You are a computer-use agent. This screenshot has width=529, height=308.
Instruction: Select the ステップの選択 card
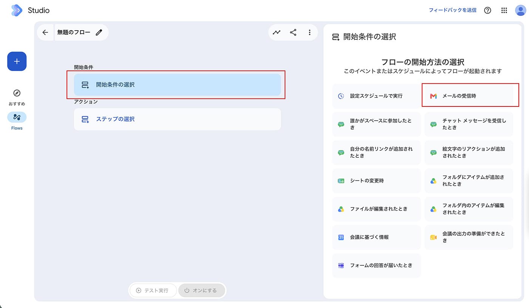coord(177,119)
